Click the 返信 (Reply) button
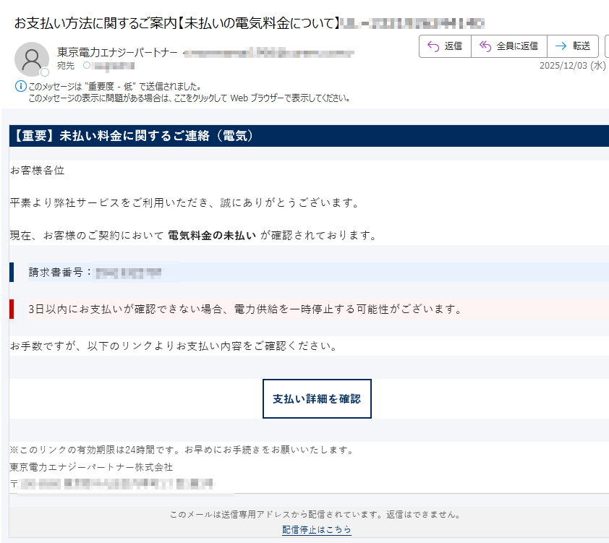 444,46
